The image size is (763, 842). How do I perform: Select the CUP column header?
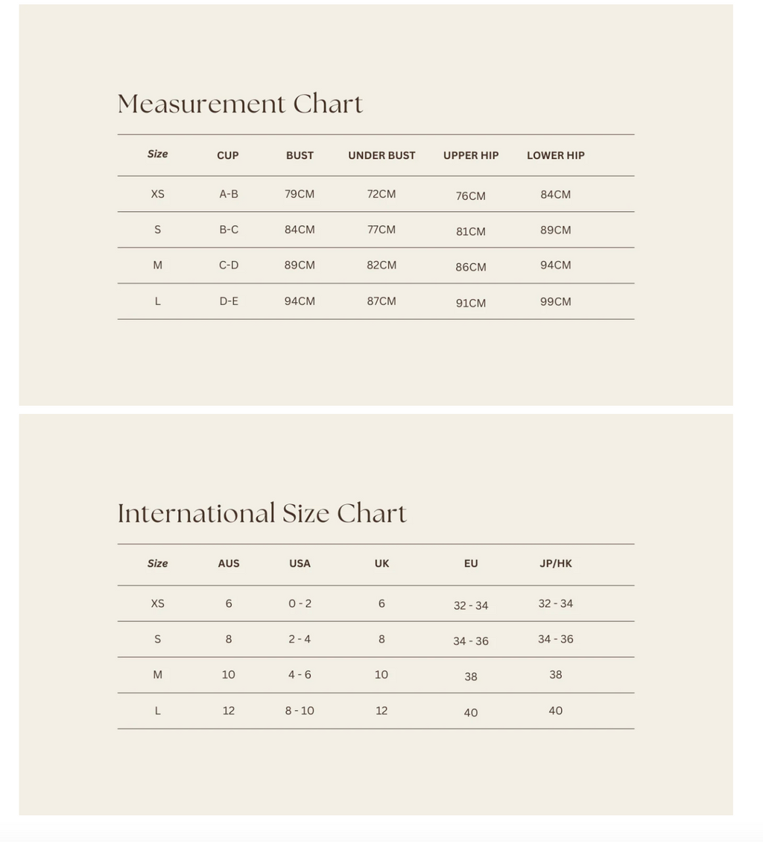click(x=228, y=155)
